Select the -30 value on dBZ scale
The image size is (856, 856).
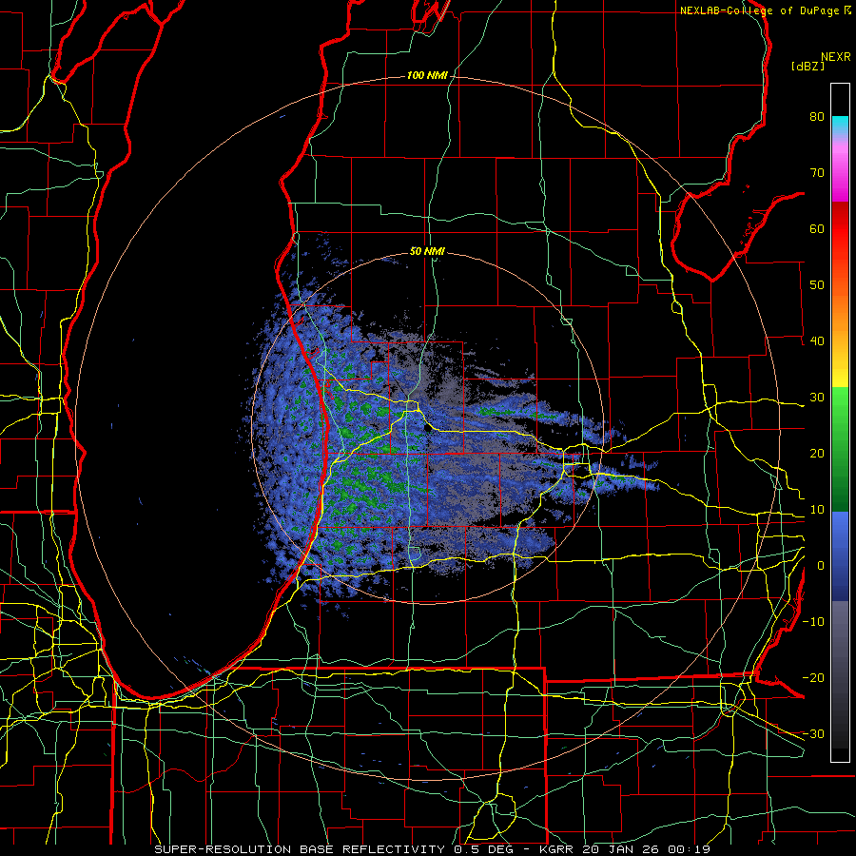tap(813, 733)
